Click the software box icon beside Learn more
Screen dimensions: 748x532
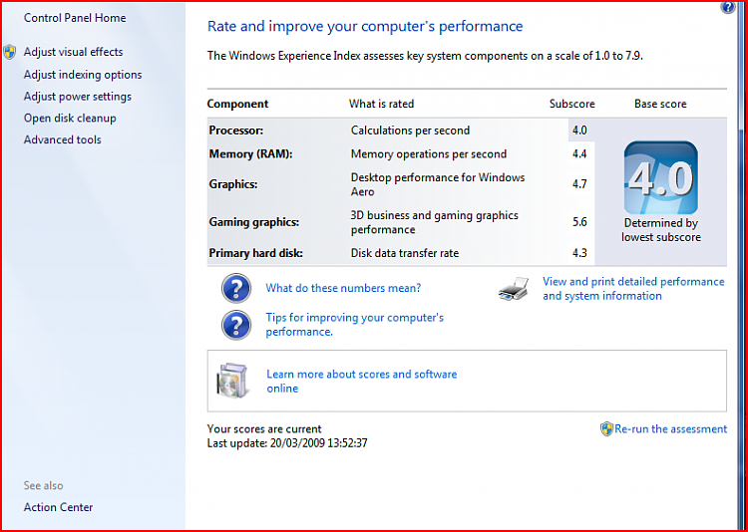point(232,380)
